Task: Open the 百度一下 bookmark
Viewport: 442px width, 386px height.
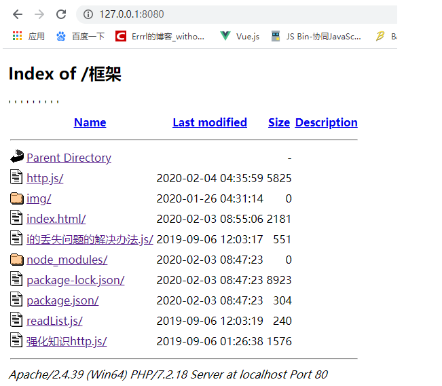Action: [80, 37]
